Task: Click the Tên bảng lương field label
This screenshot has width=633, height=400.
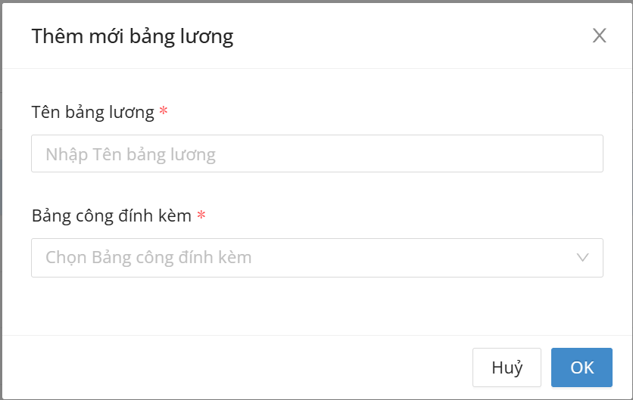Action: tap(93, 112)
